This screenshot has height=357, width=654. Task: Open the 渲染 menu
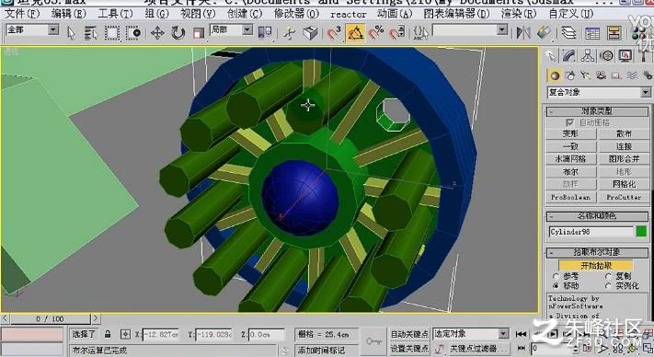tap(519, 14)
